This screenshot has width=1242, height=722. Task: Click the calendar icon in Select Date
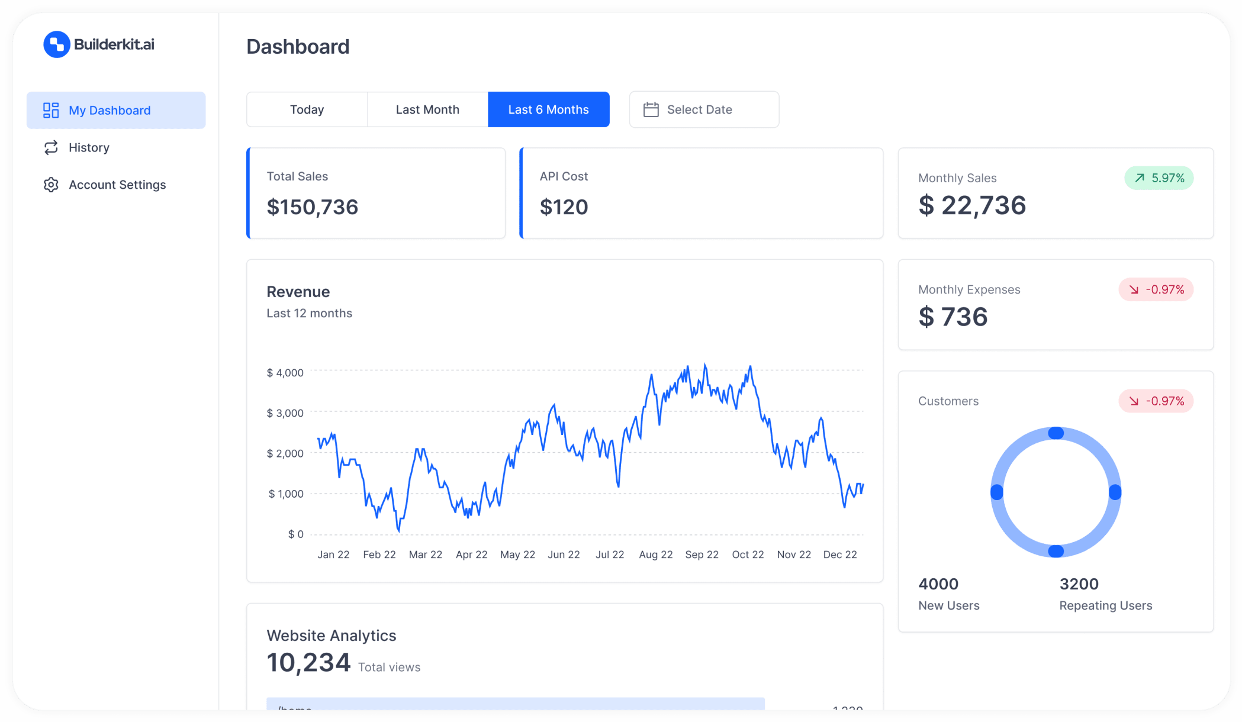(651, 109)
